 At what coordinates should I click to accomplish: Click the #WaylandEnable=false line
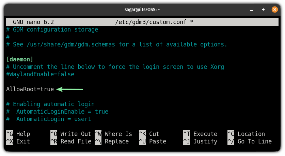click(x=40, y=74)
